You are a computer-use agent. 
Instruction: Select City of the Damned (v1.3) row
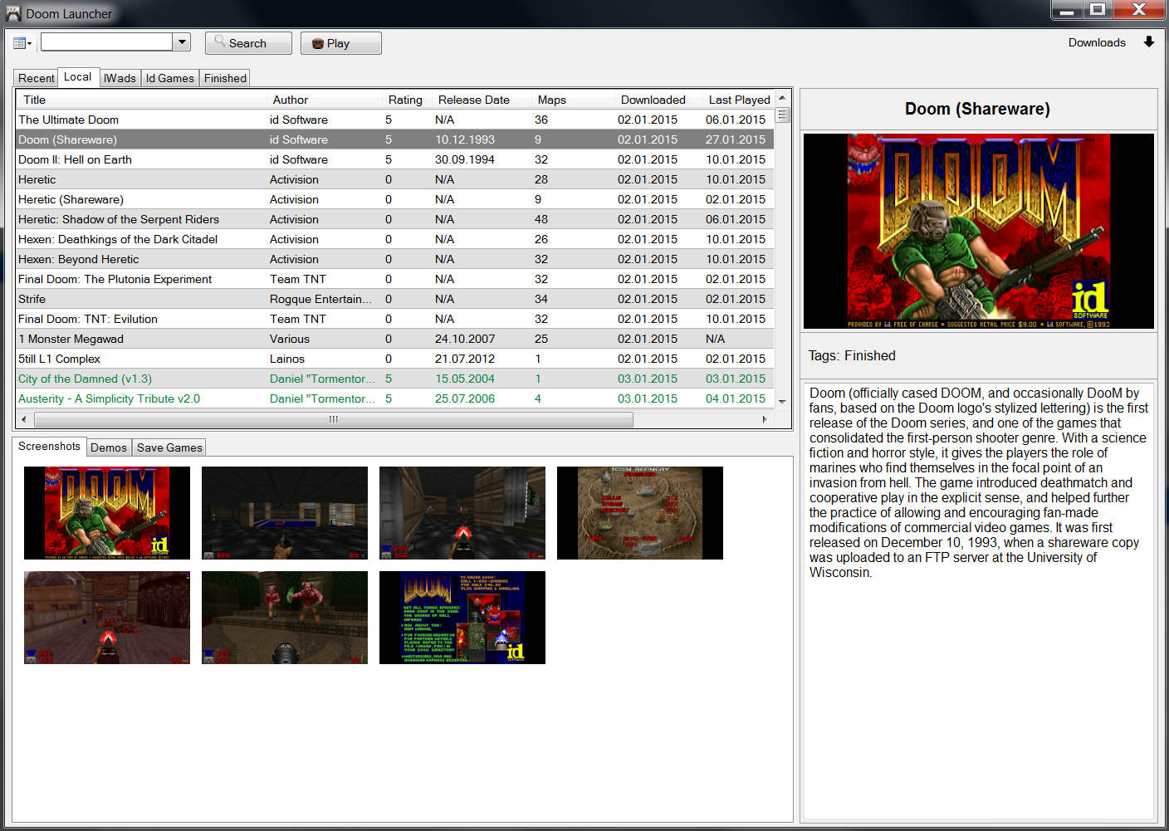[x=395, y=379]
